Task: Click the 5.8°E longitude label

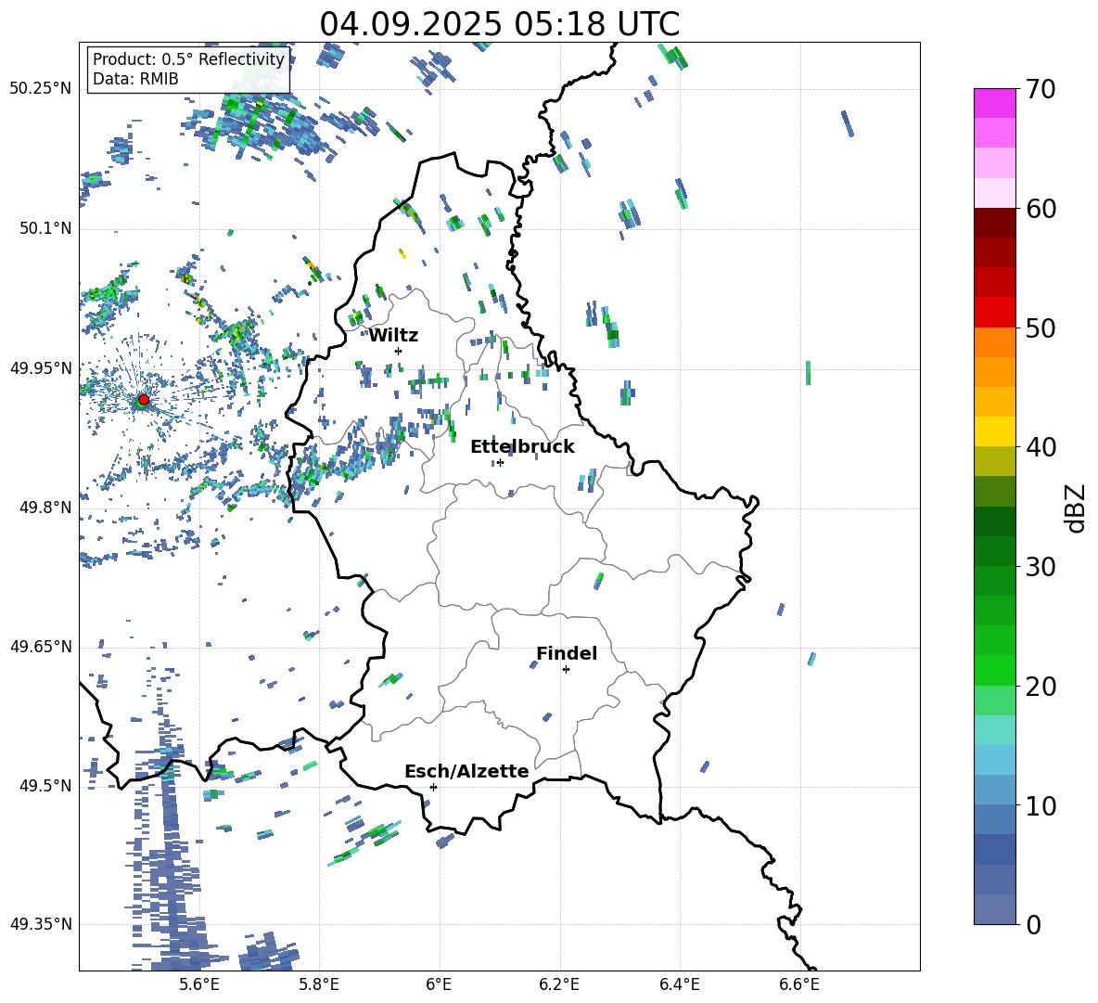Action: pos(319,984)
